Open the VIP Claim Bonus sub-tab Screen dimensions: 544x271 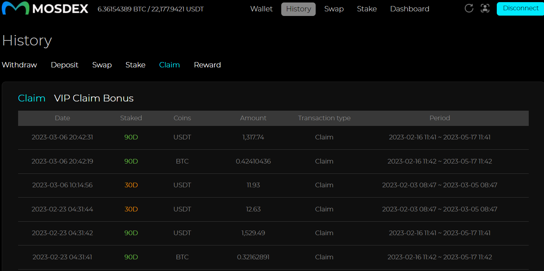tap(94, 98)
